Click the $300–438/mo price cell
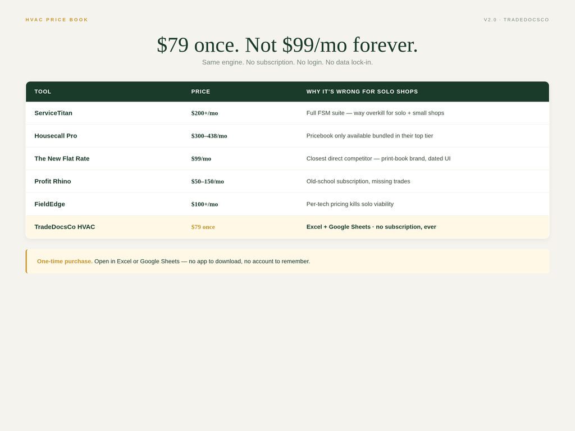This screenshot has height=431, width=575. point(209,136)
